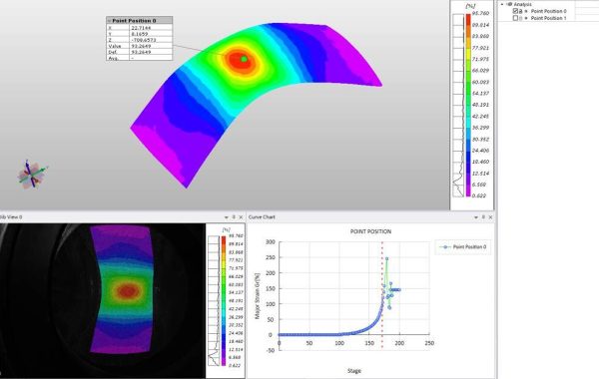599x379 pixels.
Task: Click the red strain hotspot in the 2D image view
Action: 128,291
